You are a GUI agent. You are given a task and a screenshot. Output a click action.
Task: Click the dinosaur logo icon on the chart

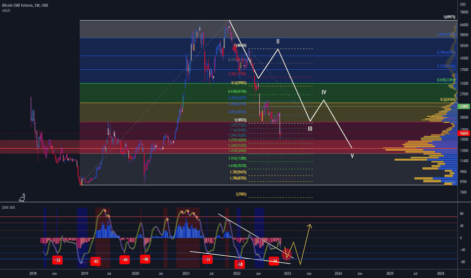22,198
